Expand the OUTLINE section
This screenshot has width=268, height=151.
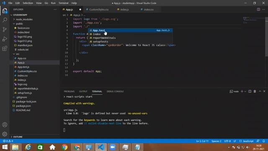(x=18, y=137)
